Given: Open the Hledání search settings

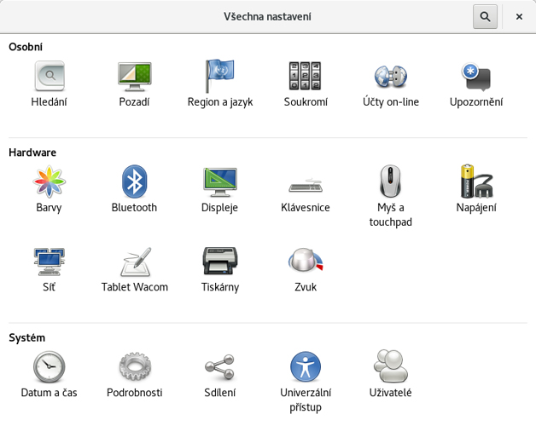Looking at the screenshot, I should (49, 84).
